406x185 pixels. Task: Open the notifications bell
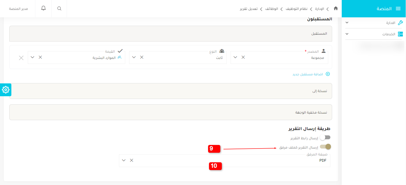point(43,8)
